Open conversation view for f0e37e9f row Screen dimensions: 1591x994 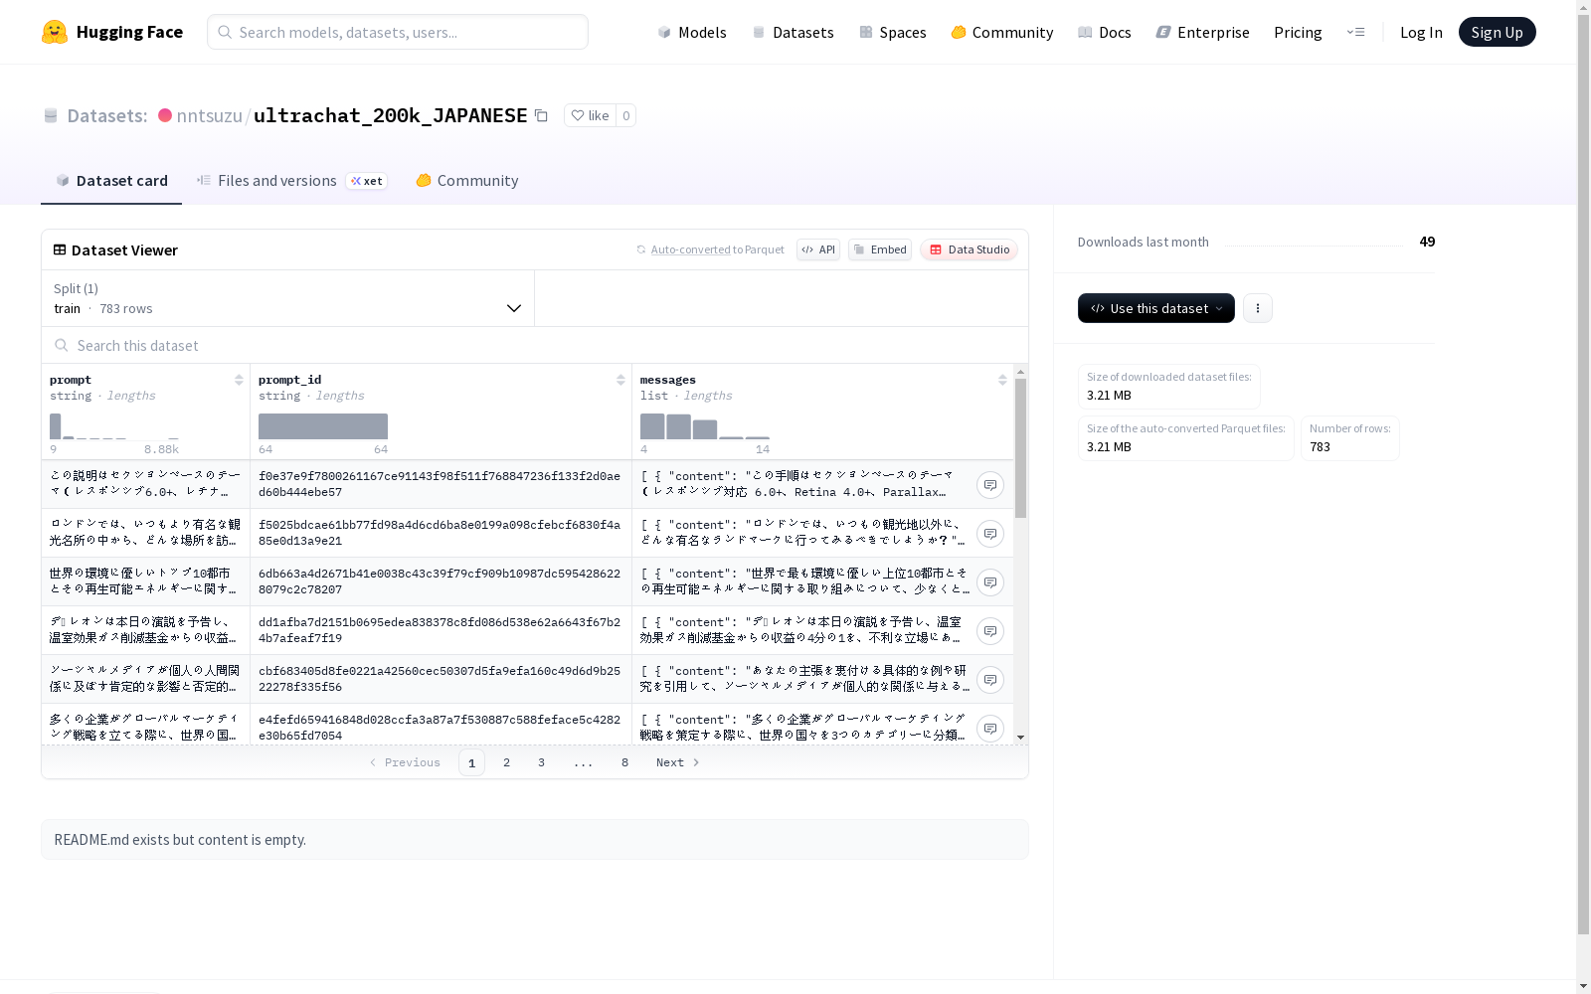(990, 485)
